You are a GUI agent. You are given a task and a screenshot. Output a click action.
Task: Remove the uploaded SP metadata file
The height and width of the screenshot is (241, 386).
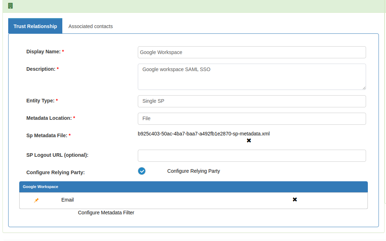[x=249, y=141]
